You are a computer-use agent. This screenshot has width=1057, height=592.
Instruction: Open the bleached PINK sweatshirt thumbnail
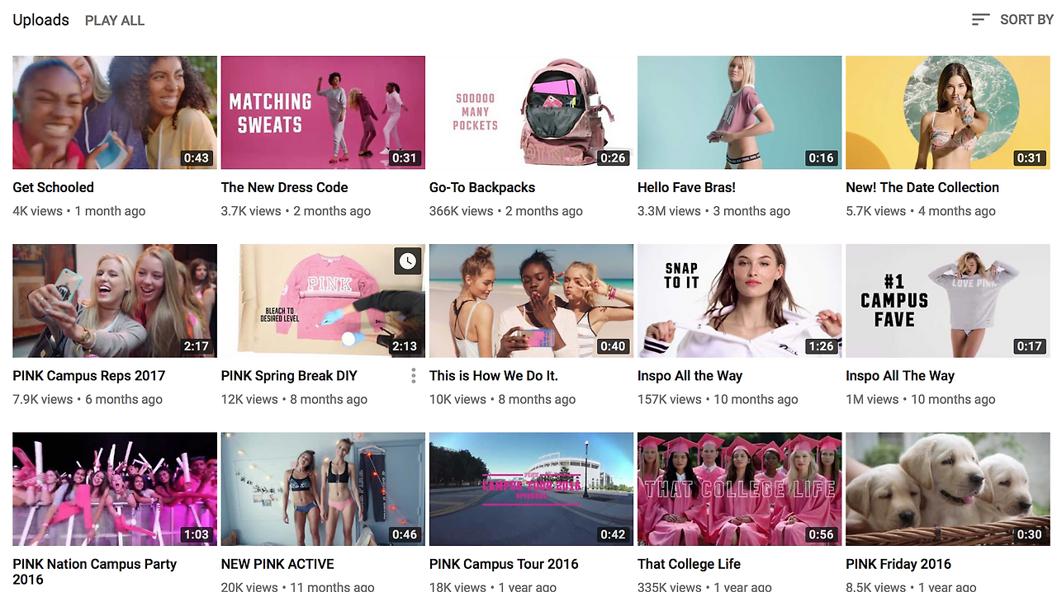323,301
